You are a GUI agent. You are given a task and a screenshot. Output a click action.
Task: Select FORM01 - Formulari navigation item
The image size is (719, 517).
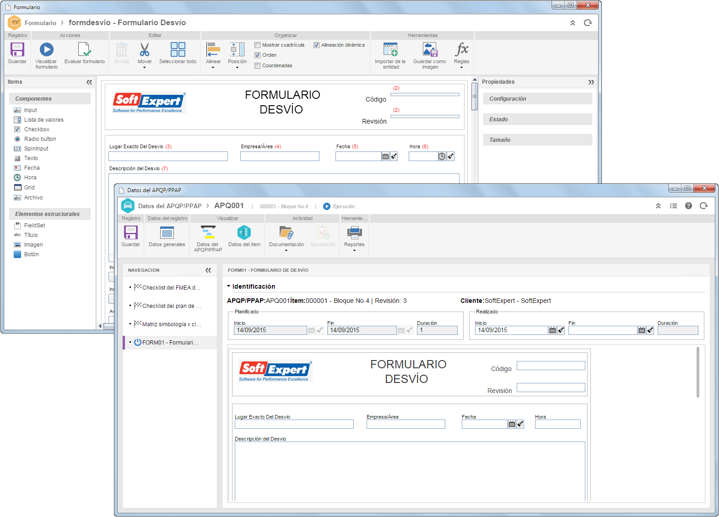coord(170,343)
